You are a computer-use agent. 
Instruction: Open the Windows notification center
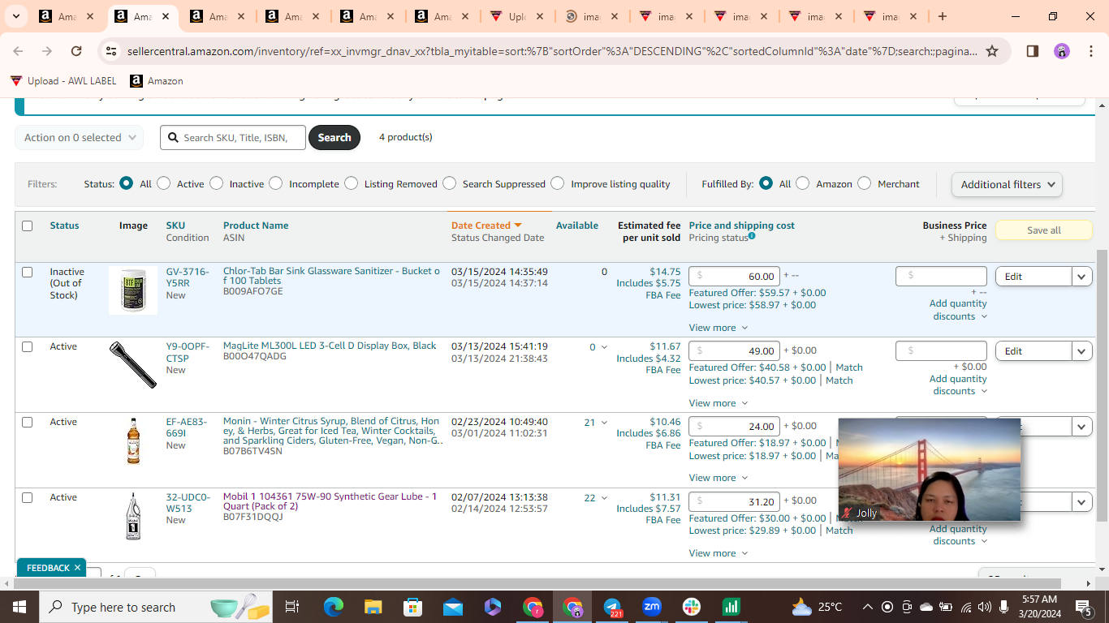tap(1084, 607)
